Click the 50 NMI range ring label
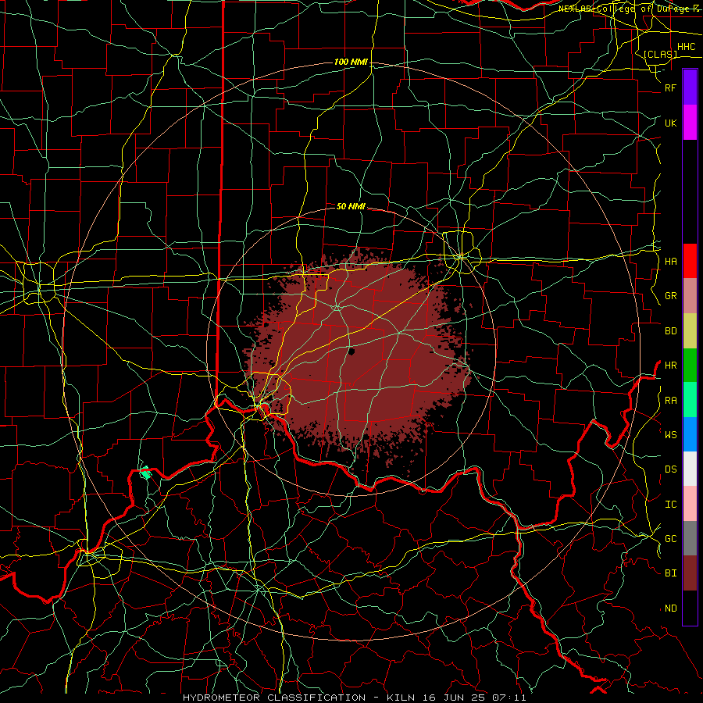Viewport: 703px width, 703px height. (x=351, y=206)
